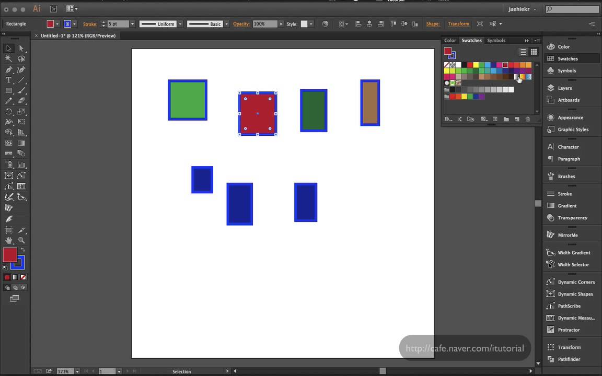The width and height of the screenshot is (602, 376).
Task: Open the Appearance panel from dock
Action: click(x=571, y=118)
